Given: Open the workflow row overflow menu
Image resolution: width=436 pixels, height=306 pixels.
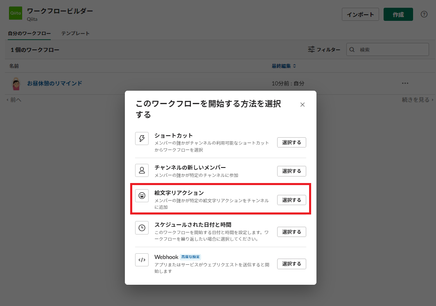Looking at the screenshot, I should (405, 83).
